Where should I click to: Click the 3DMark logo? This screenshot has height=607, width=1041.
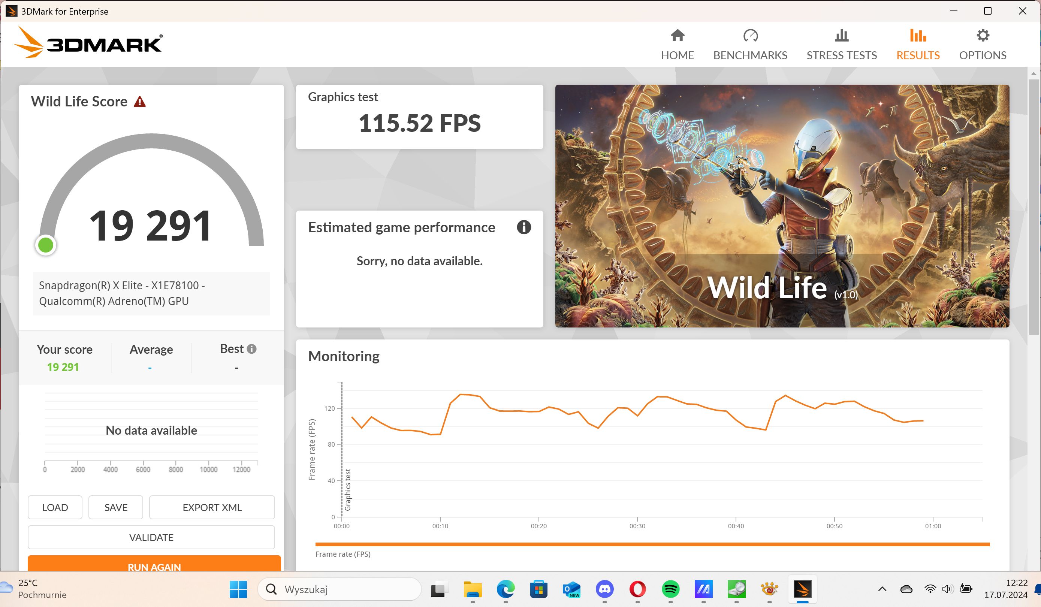click(x=88, y=42)
